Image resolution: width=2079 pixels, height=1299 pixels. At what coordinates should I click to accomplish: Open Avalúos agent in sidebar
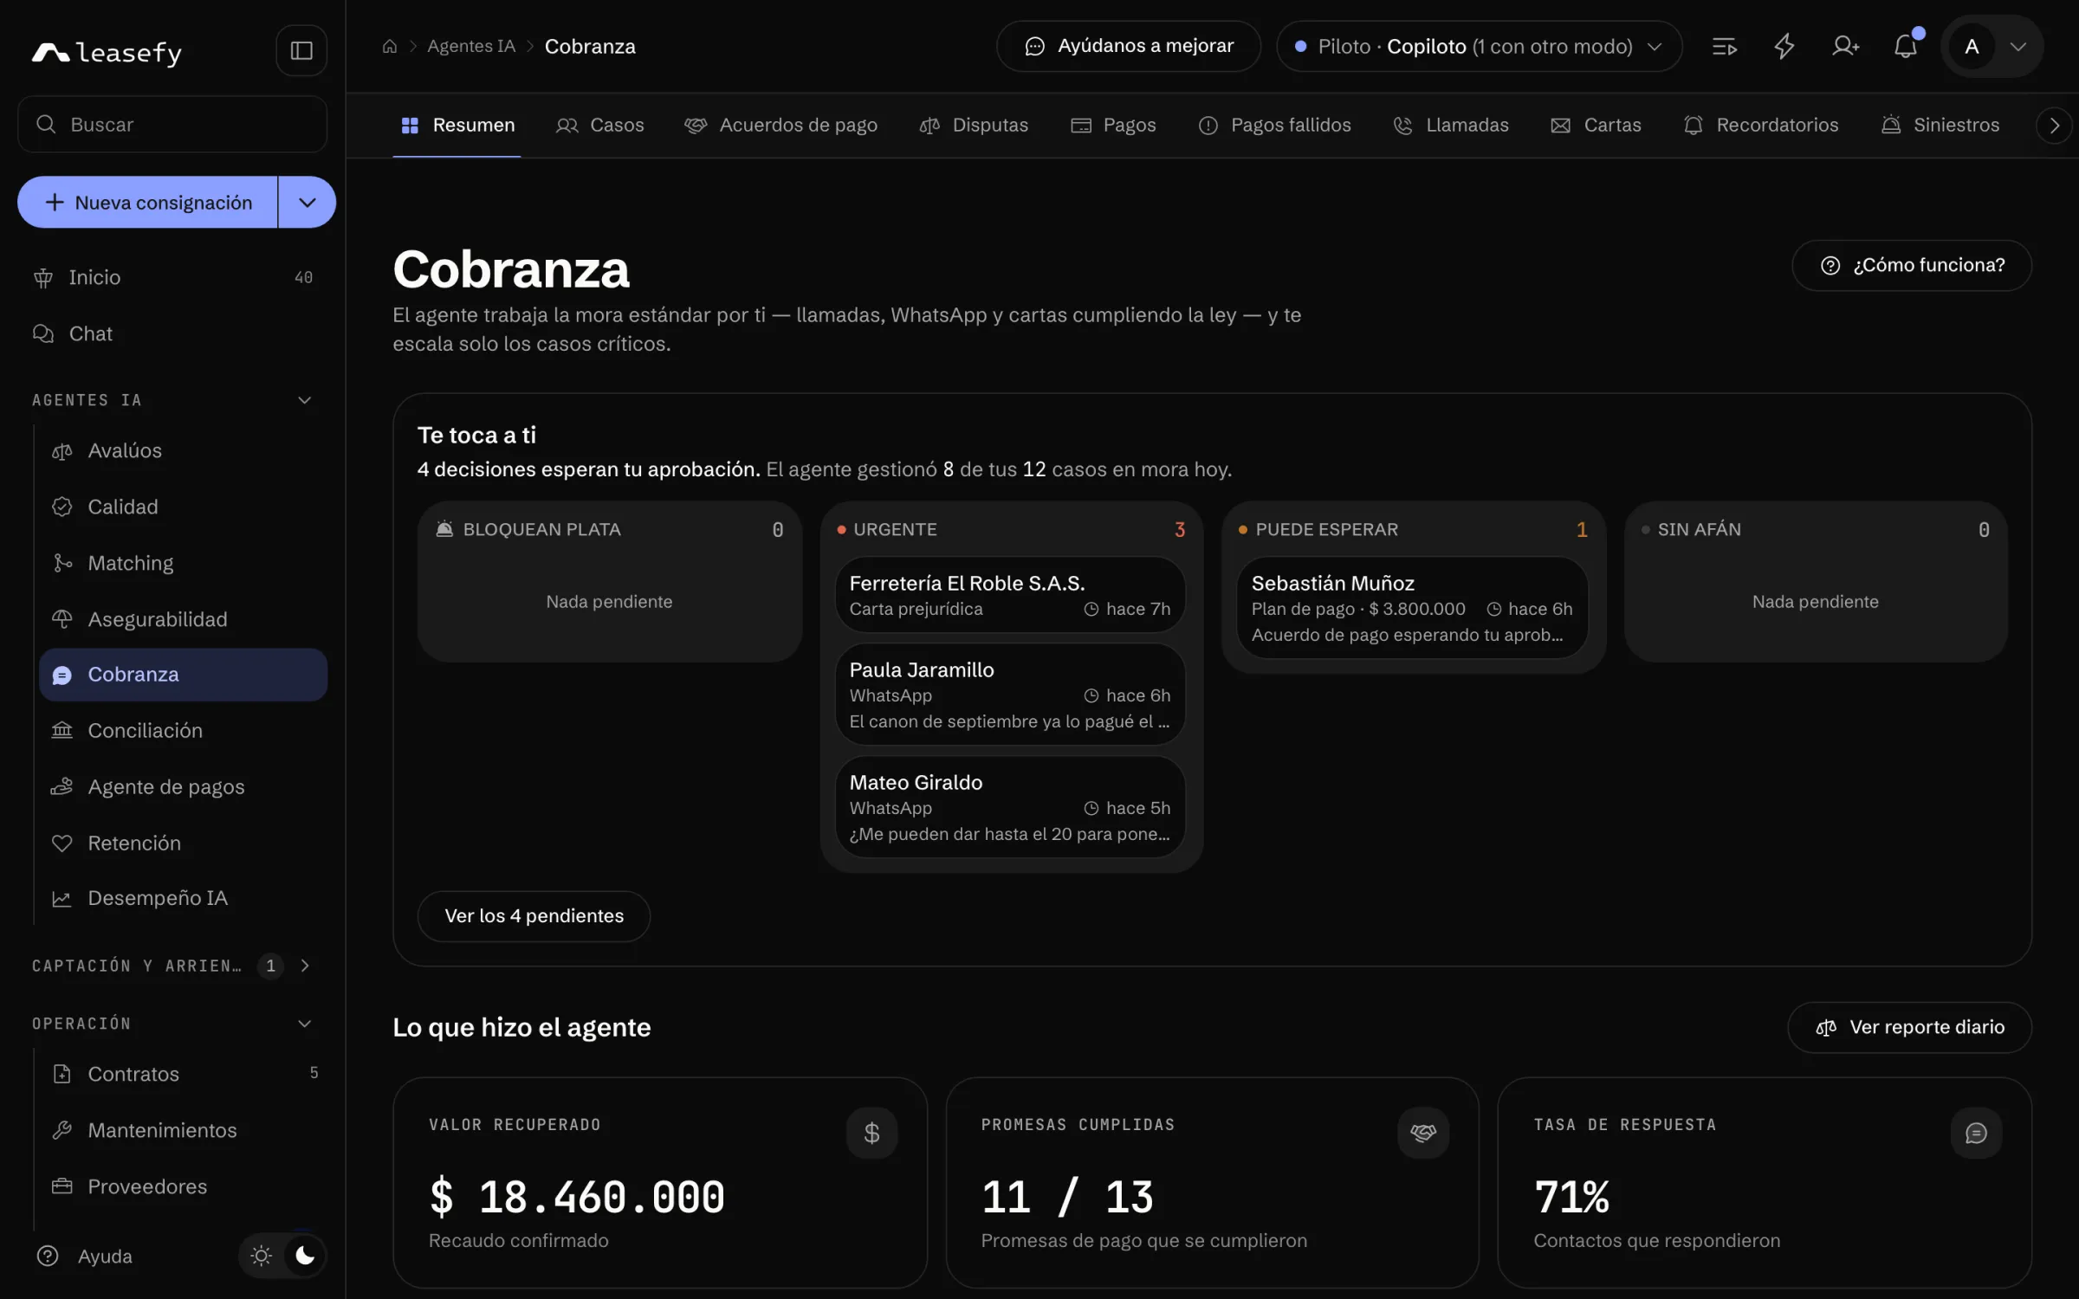(184, 450)
